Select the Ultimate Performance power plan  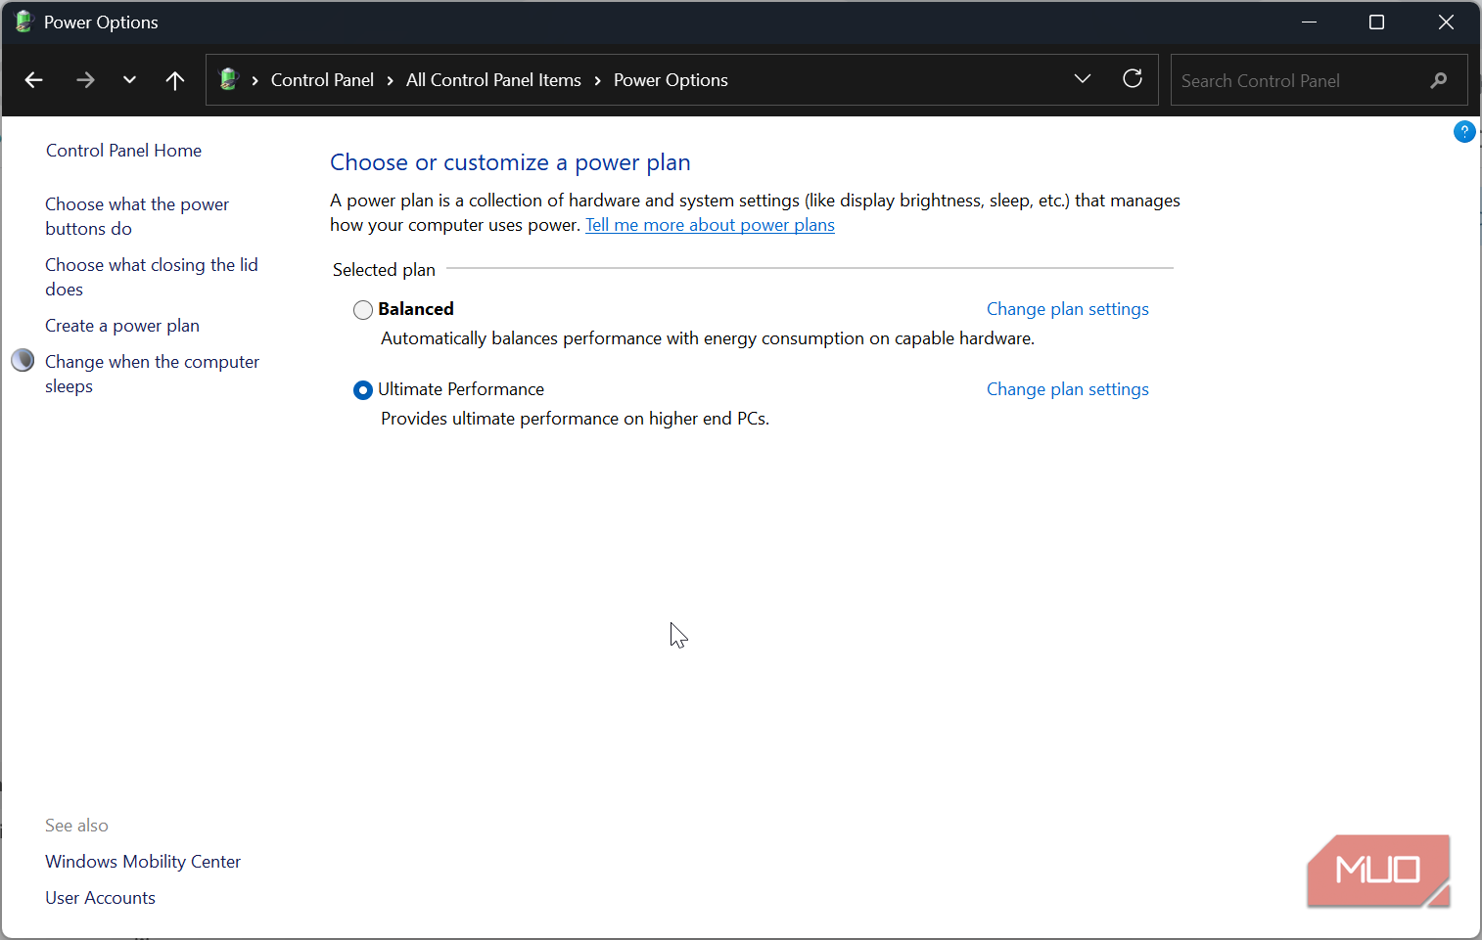[363, 390]
